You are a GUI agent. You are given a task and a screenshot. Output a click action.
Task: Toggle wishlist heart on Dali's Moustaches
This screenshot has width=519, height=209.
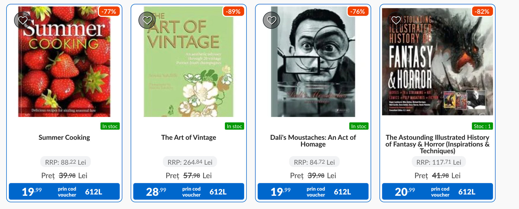271,20
